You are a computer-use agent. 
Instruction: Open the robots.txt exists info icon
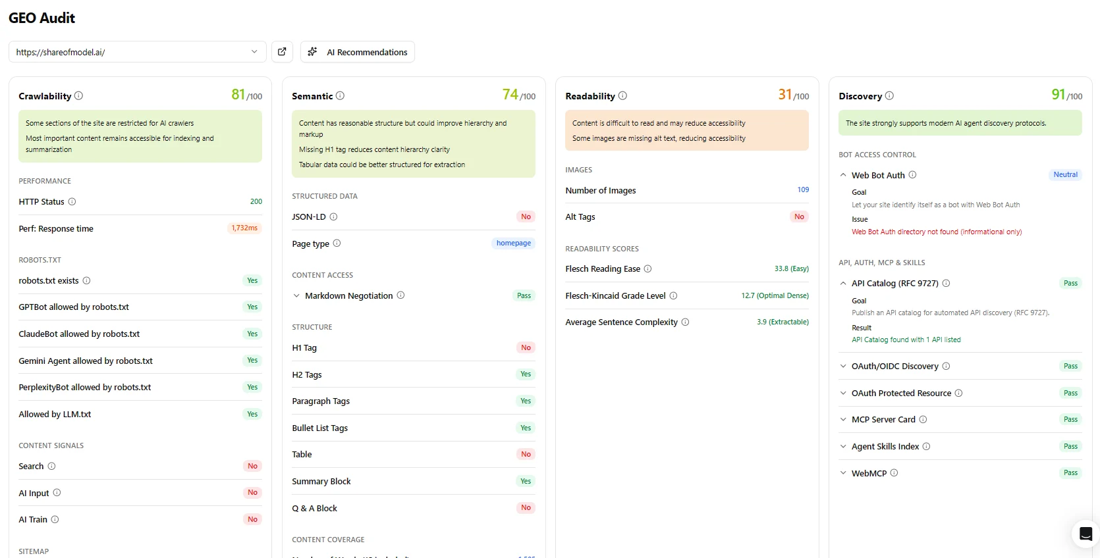click(86, 281)
